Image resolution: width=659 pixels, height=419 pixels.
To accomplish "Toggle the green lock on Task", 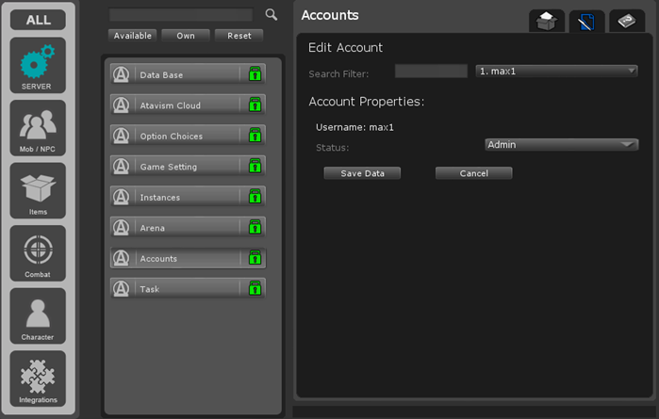I will (x=255, y=289).
